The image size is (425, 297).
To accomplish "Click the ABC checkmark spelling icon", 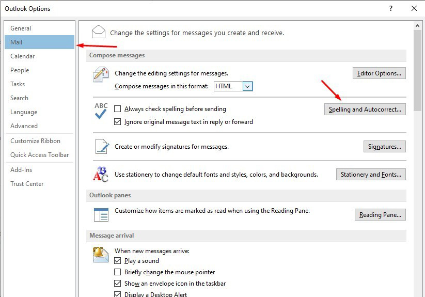I will click(x=101, y=111).
